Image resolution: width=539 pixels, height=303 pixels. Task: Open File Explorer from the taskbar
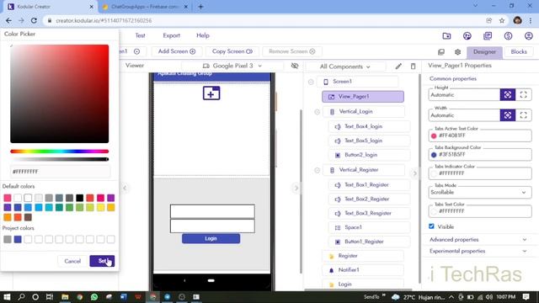click(x=65, y=297)
